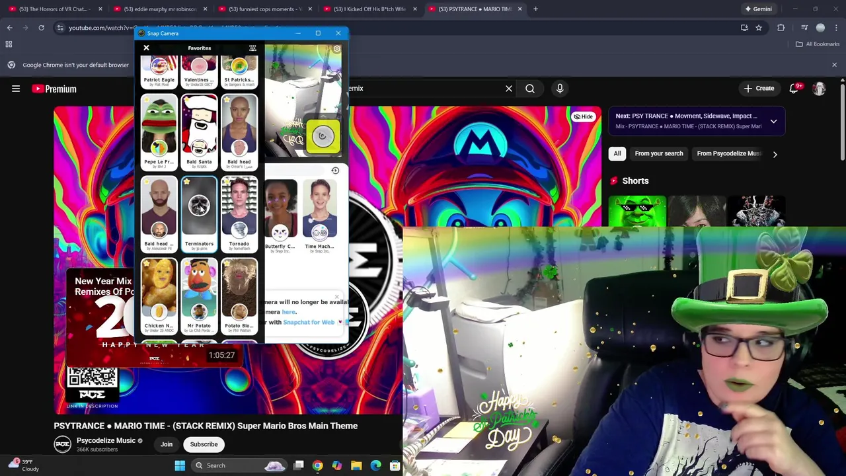Screen dimensions: 846x476
Task: Select the Potato Blonde lens
Action: 239,296
